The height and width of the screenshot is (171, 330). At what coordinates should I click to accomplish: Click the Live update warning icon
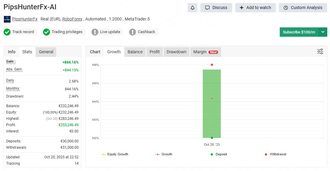95,32
